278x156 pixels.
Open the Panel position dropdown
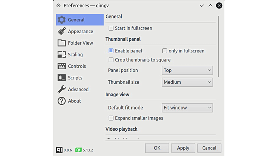point(187,70)
